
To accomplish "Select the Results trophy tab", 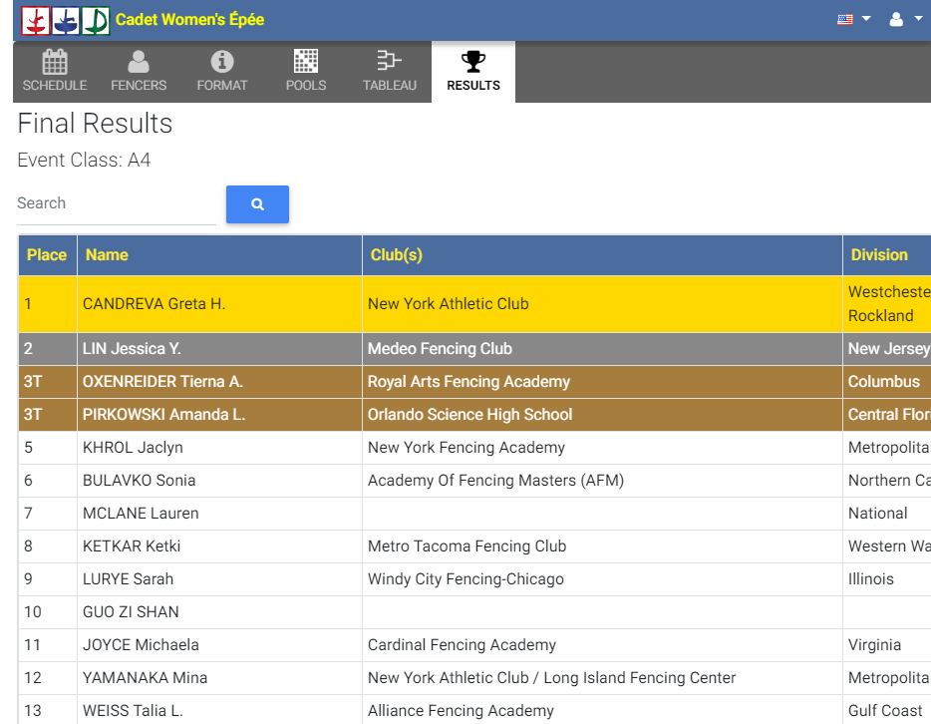I will (x=473, y=72).
